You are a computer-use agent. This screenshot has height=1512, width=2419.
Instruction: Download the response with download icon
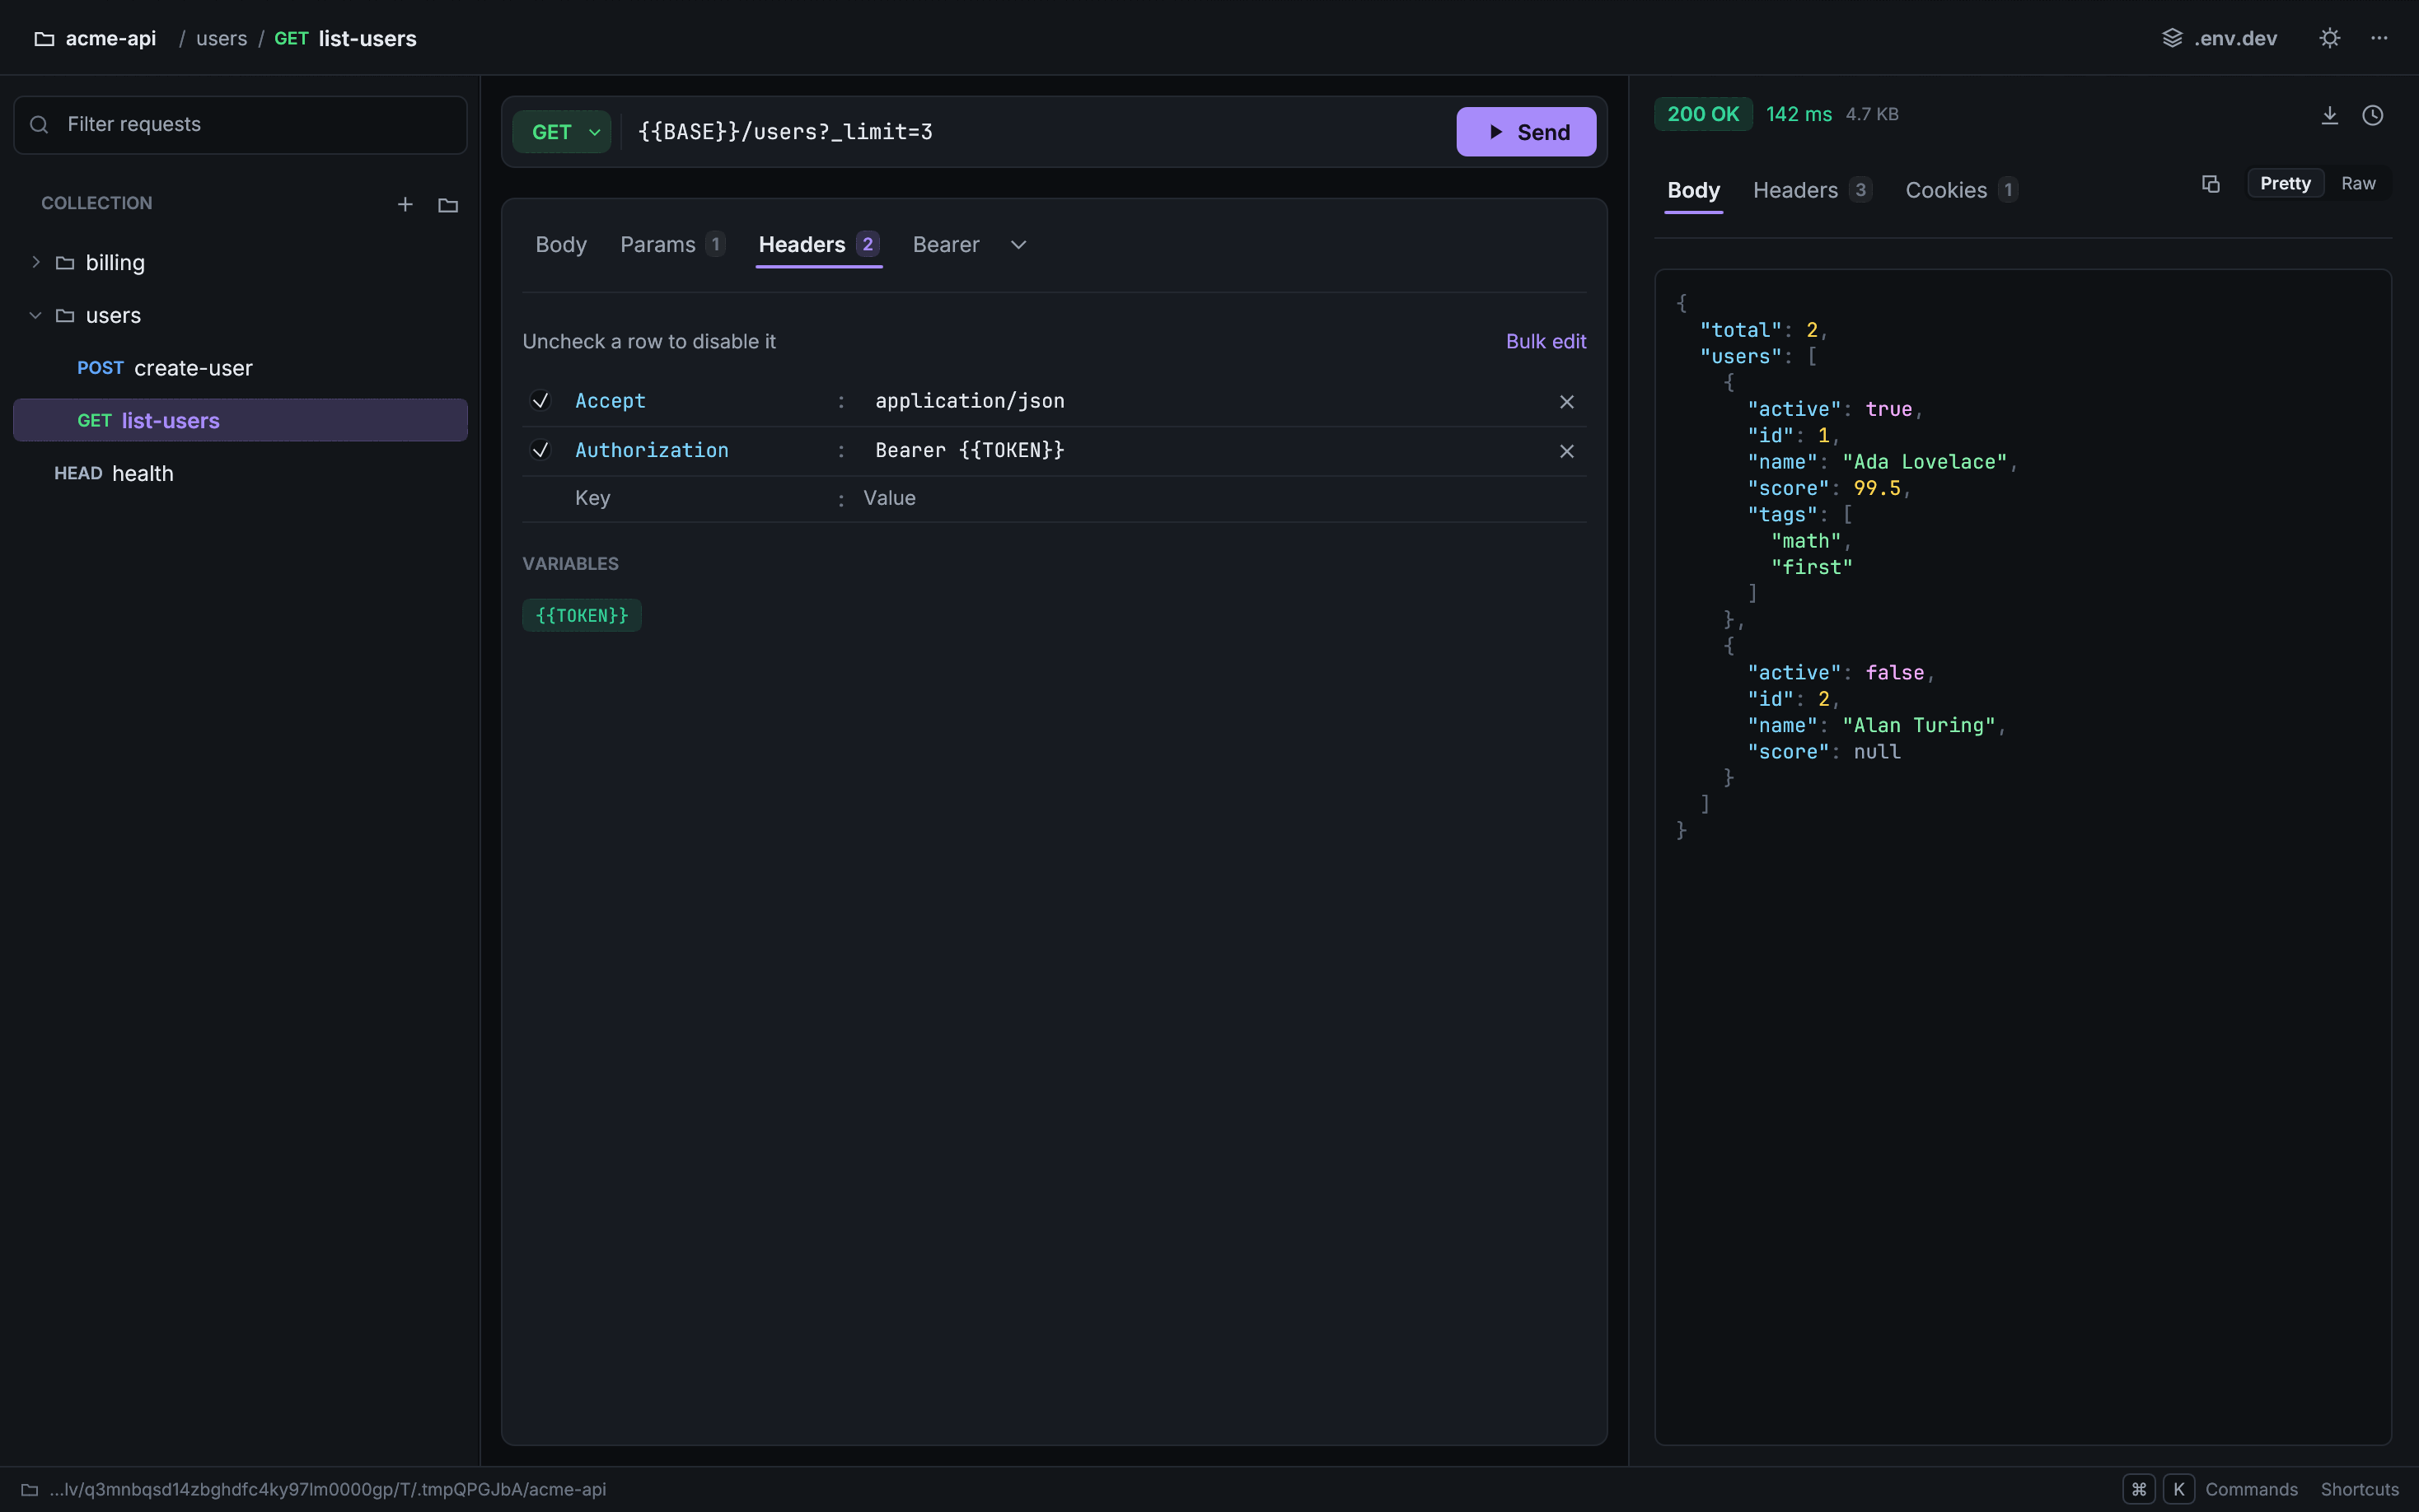click(x=2330, y=115)
